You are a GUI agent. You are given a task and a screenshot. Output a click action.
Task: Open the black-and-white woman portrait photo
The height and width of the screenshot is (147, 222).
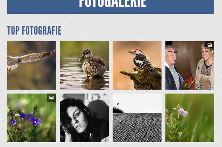pos(84,118)
